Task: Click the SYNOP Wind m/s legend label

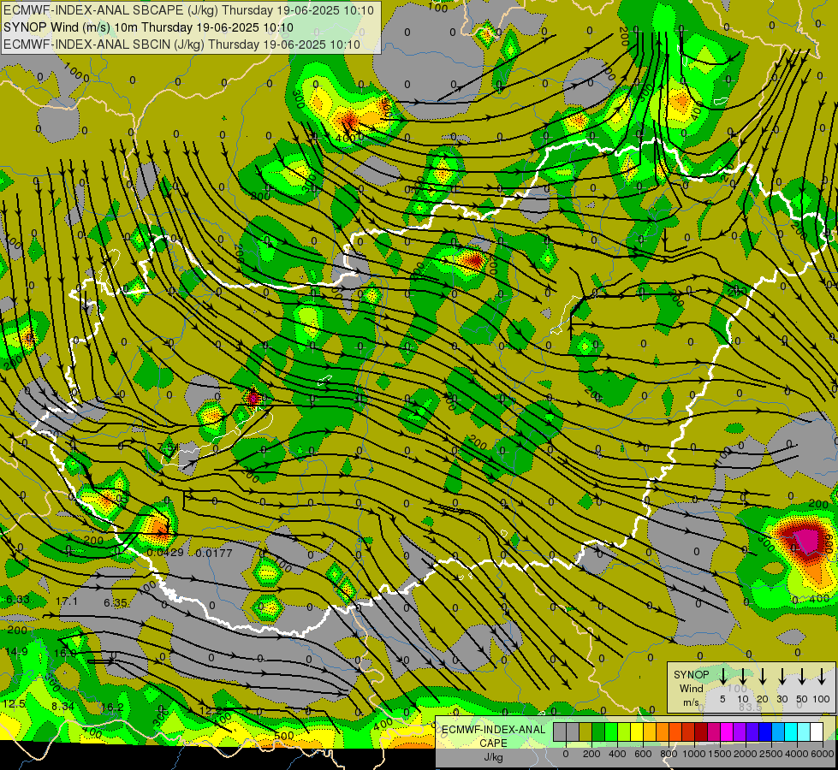Action: (691, 688)
